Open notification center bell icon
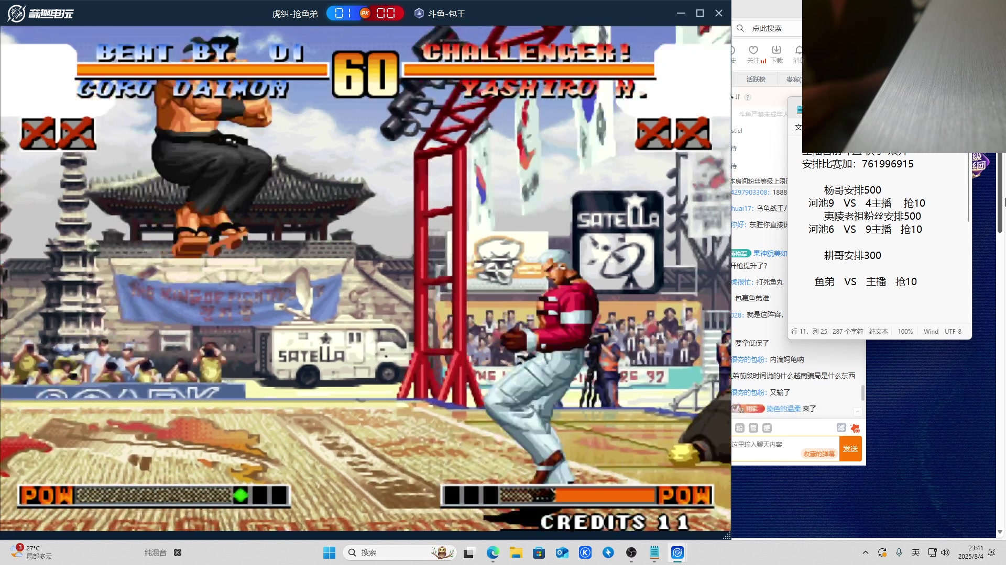Image resolution: width=1006 pixels, height=565 pixels. coord(992,552)
